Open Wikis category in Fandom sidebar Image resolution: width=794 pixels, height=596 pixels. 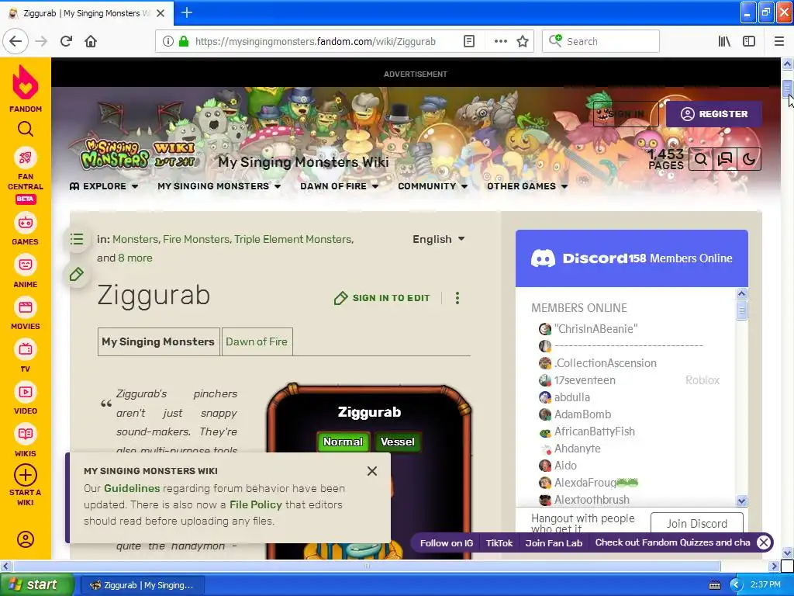[x=26, y=442]
